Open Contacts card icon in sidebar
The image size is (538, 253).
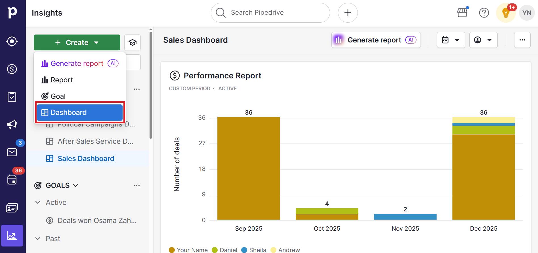tap(12, 208)
